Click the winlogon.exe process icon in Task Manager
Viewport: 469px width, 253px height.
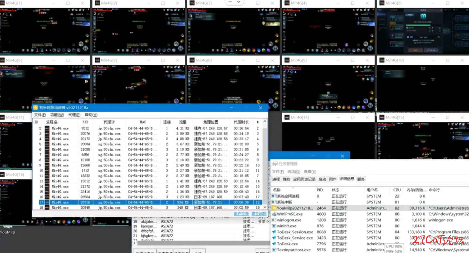click(274, 220)
